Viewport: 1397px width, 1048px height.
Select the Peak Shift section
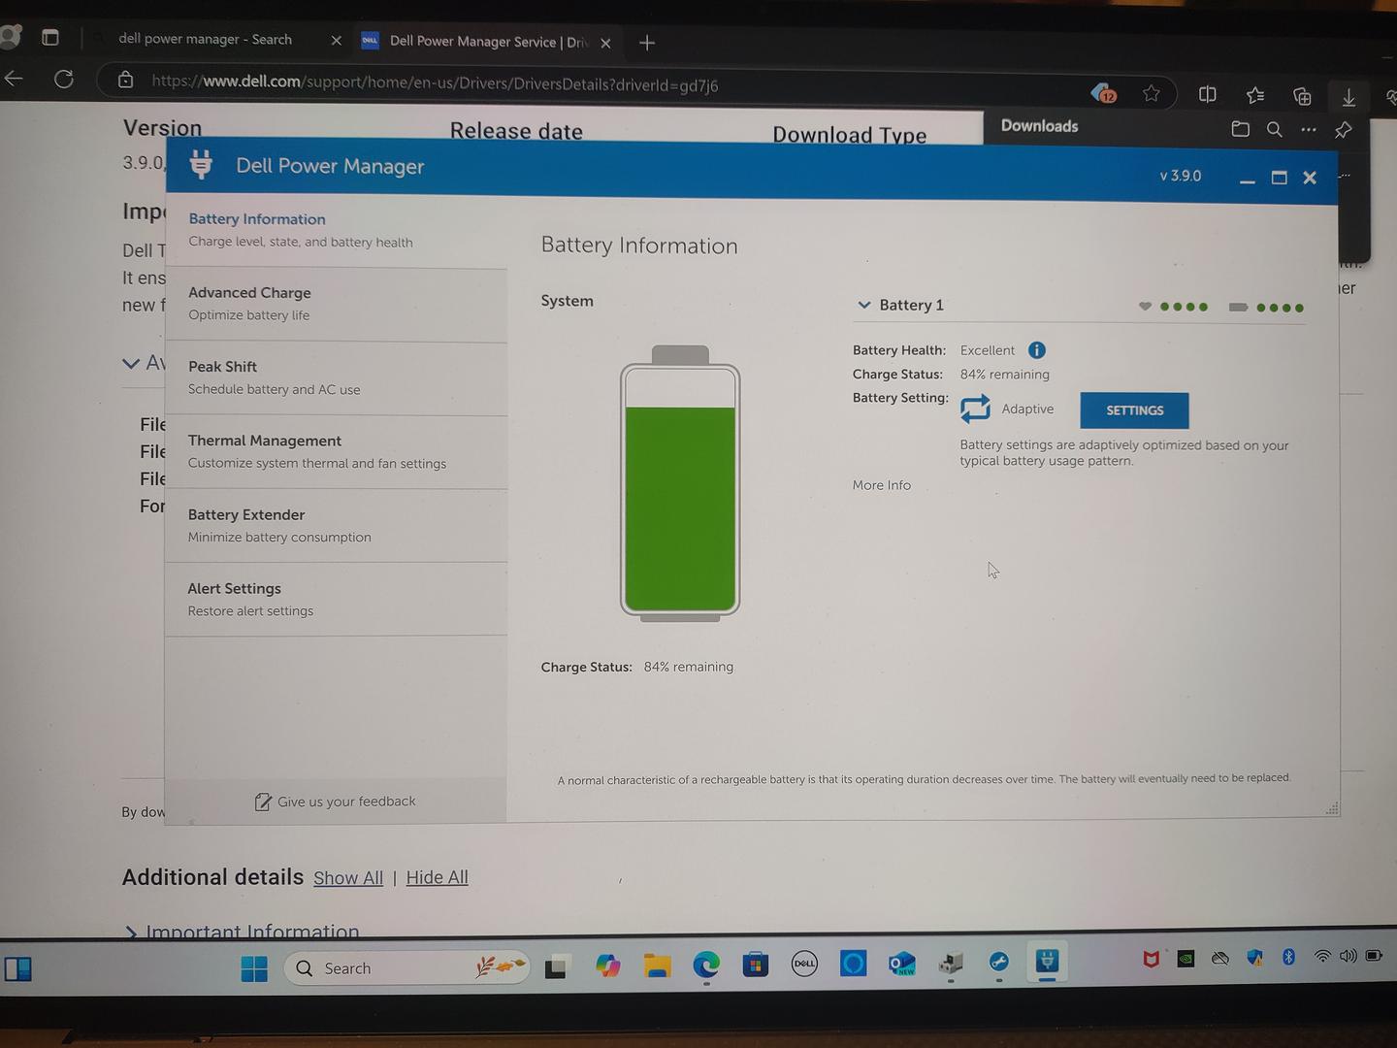coord(337,378)
